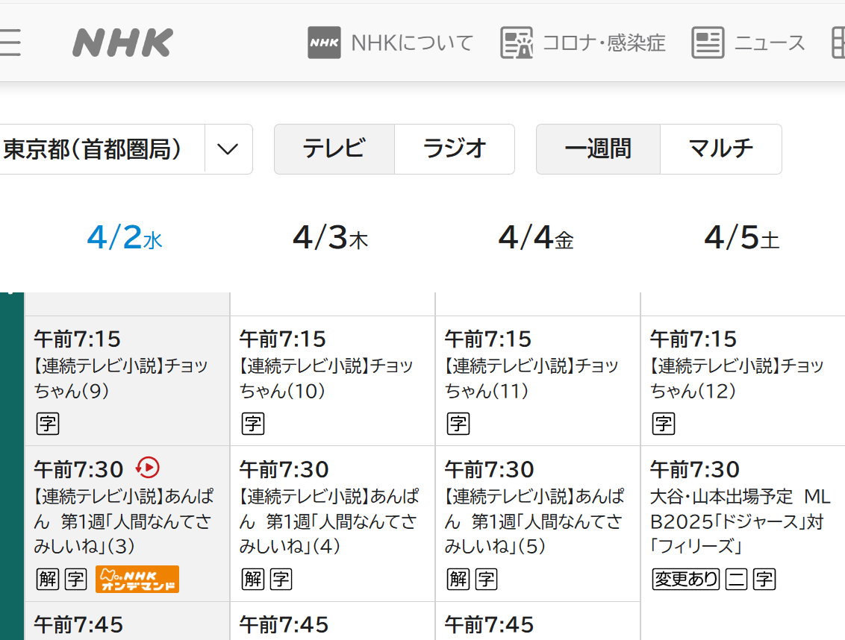Select the 一週間 view
The image size is (845, 640).
[x=598, y=149]
